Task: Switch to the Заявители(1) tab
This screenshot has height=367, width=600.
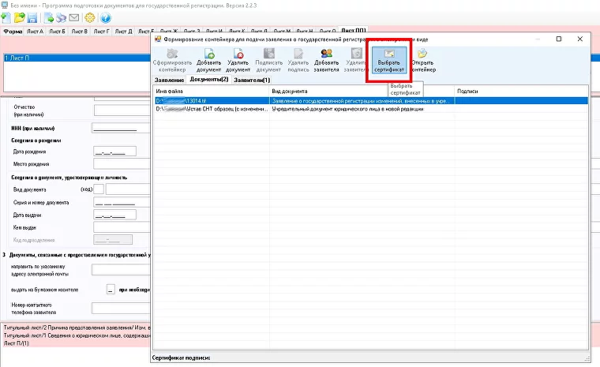Action: 252,80
